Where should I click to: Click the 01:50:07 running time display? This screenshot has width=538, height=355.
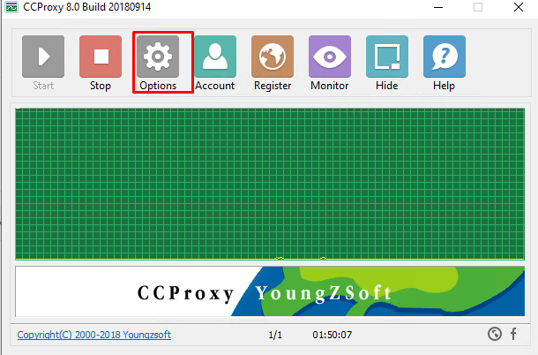[x=333, y=335]
